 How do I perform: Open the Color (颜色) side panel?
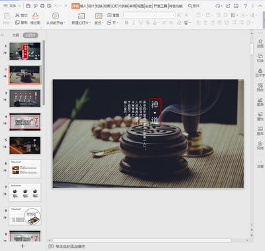[260, 87]
